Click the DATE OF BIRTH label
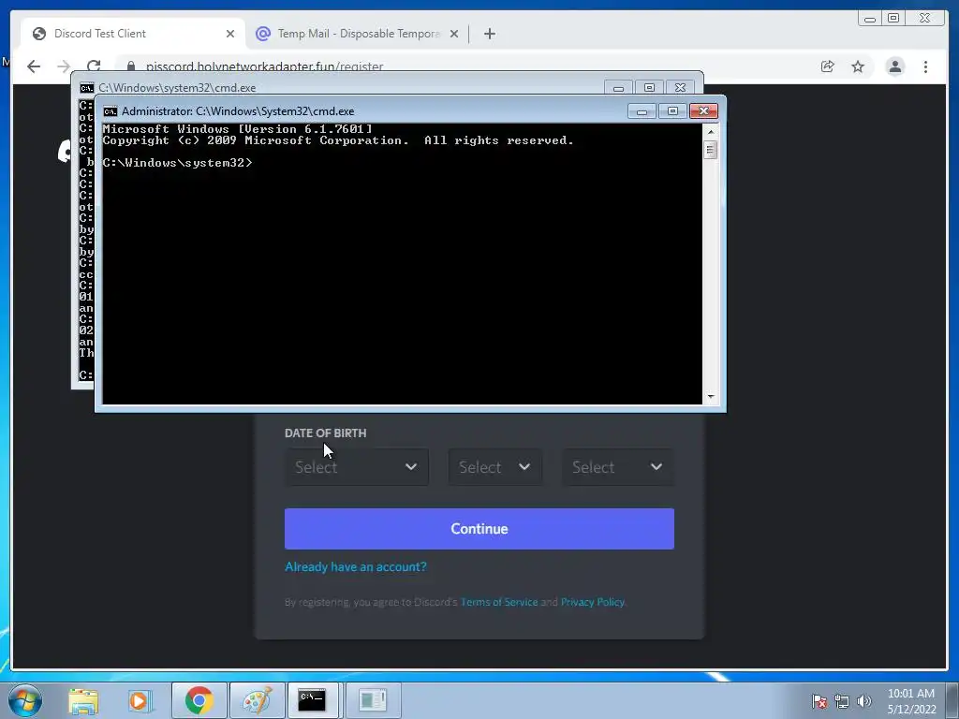This screenshot has width=959, height=719. 325,433
